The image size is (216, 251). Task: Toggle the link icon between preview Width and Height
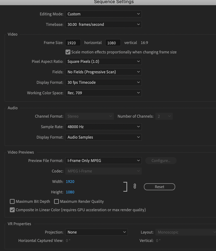coord(135,187)
